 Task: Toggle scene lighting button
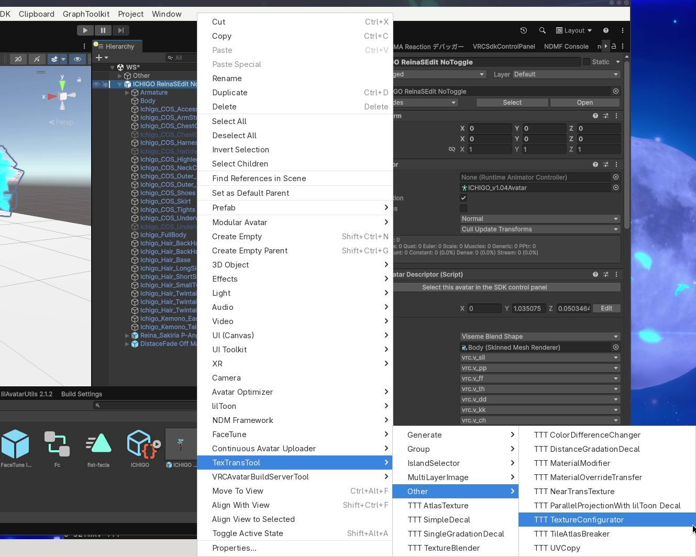point(37,59)
